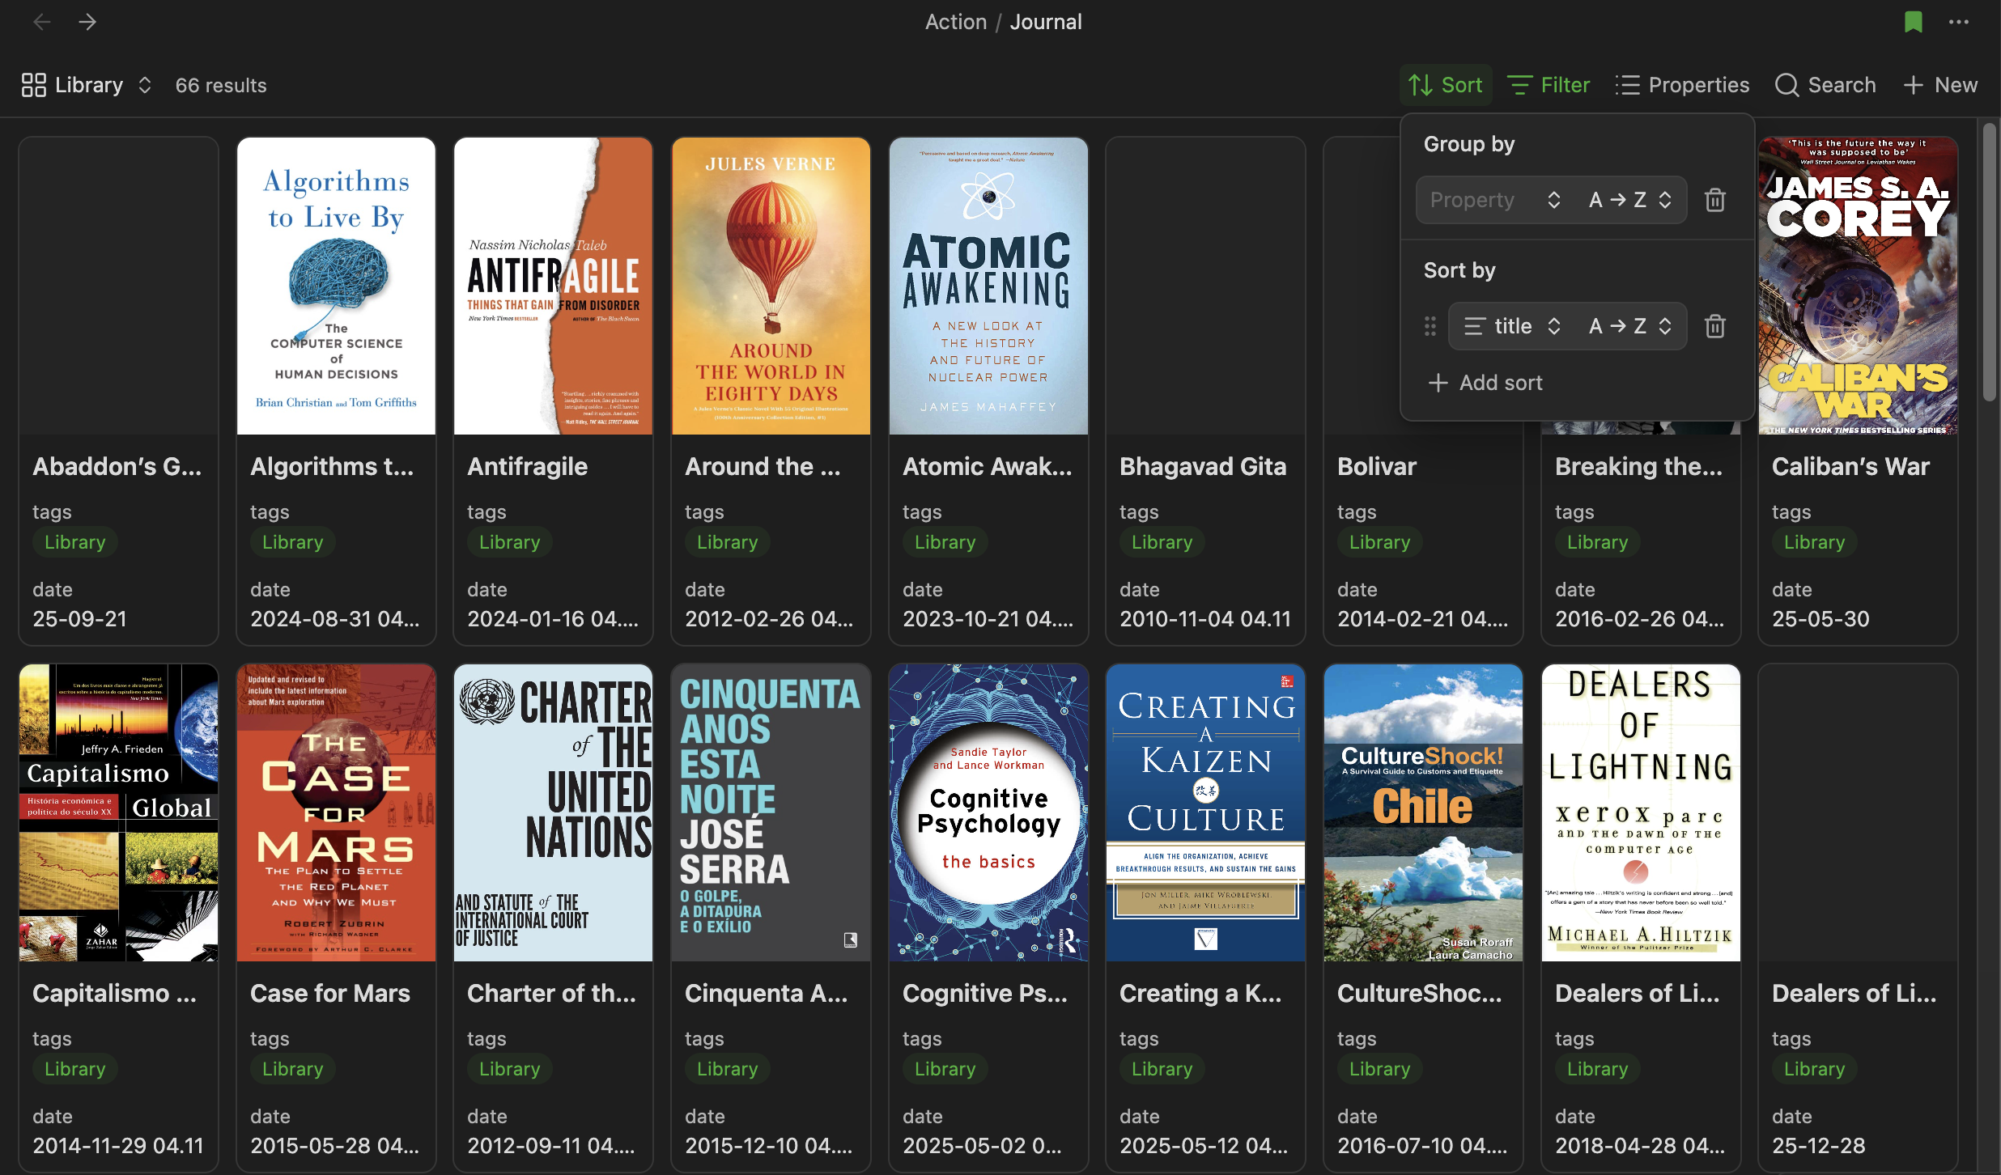The width and height of the screenshot is (2001, 1175).
Task: Click the Library tag on Bolivar
Action: tap(1380, 542)
